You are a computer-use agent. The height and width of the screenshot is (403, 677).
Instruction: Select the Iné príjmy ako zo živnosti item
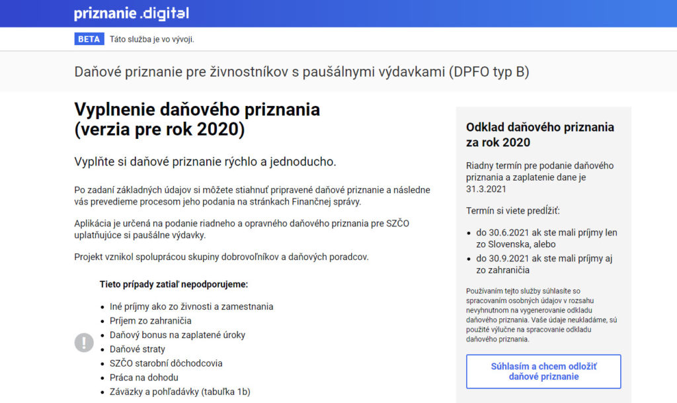pos(191,306)
